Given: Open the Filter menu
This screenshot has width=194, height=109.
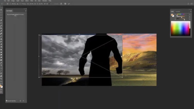Looking at the screenshot, I should 31,1.
